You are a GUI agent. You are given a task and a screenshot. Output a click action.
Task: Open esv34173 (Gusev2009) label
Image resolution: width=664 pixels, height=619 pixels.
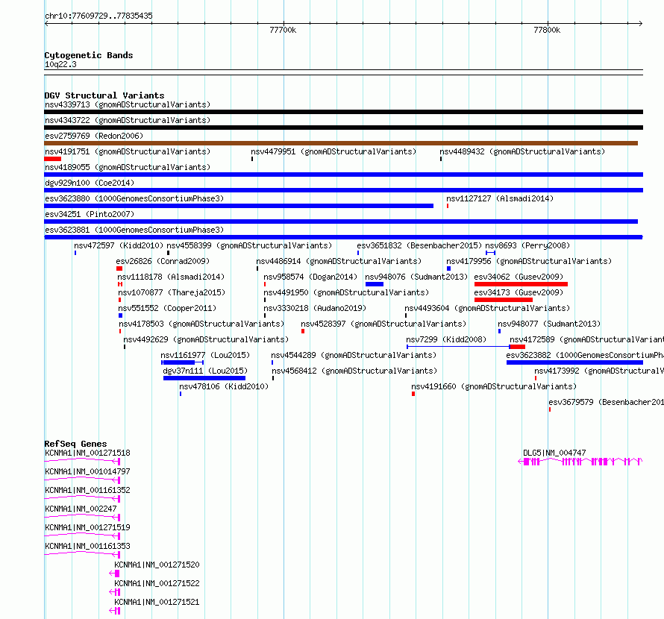pos(519,292)
